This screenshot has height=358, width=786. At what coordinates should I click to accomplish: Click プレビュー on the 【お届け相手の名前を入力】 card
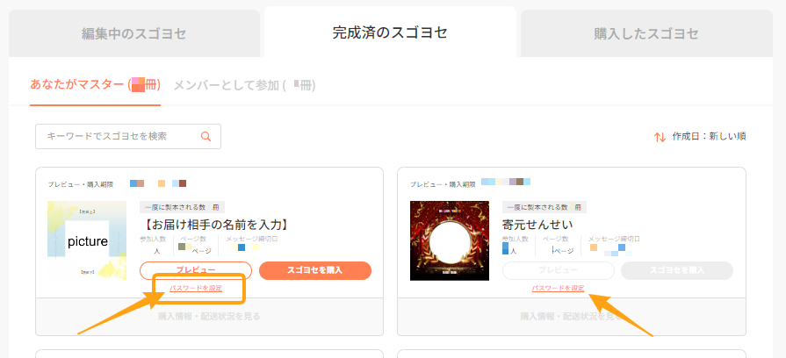(x=196, y=270)
